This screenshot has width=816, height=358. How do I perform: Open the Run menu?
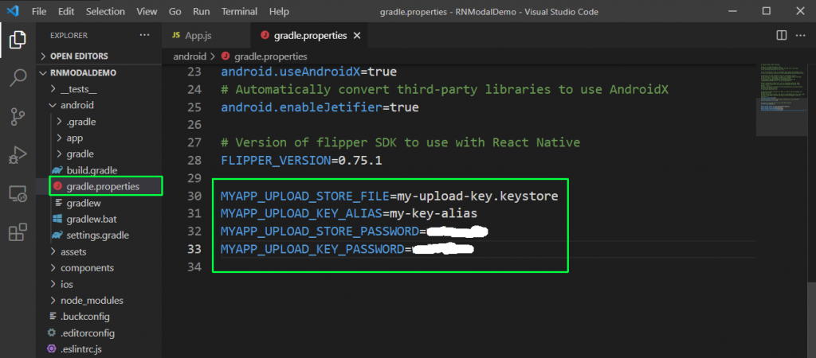[x=202, y=11]
